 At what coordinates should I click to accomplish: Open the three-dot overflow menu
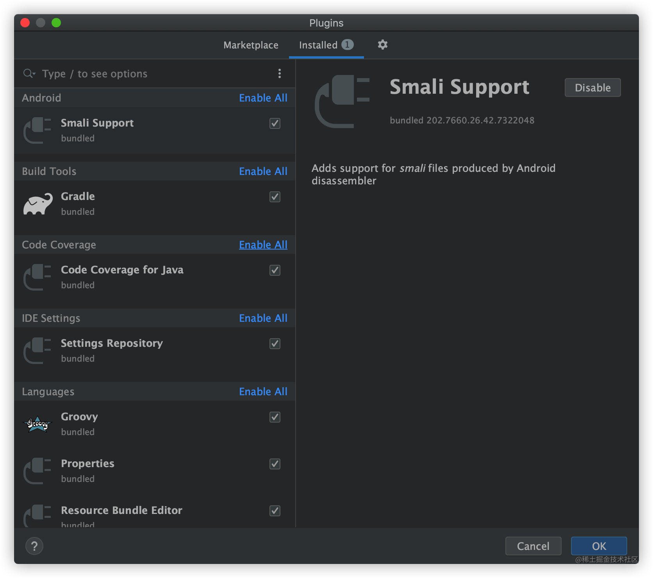[280, 73]
